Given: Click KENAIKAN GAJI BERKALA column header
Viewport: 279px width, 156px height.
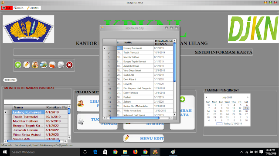Looking at the screenshot, I should [x=163, y=42].
